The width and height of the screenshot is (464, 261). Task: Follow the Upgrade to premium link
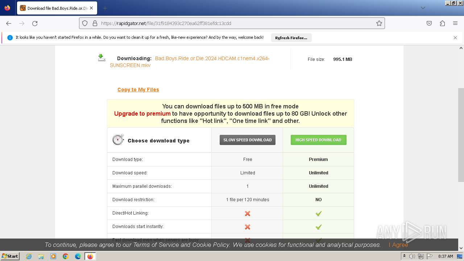pos(142,113)
